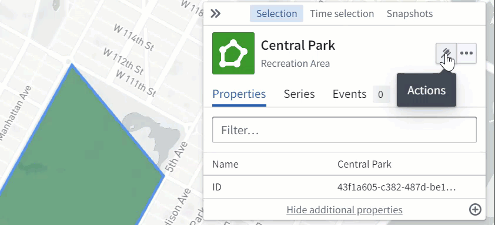Click the Manhattan Ave map label

tap(15, 112)
